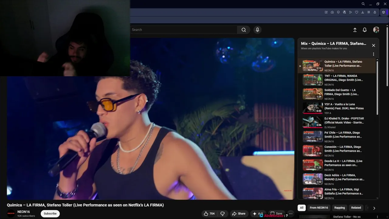Select currently playing Química mix item
Viewport: 389px width, 219px height.
337,66
